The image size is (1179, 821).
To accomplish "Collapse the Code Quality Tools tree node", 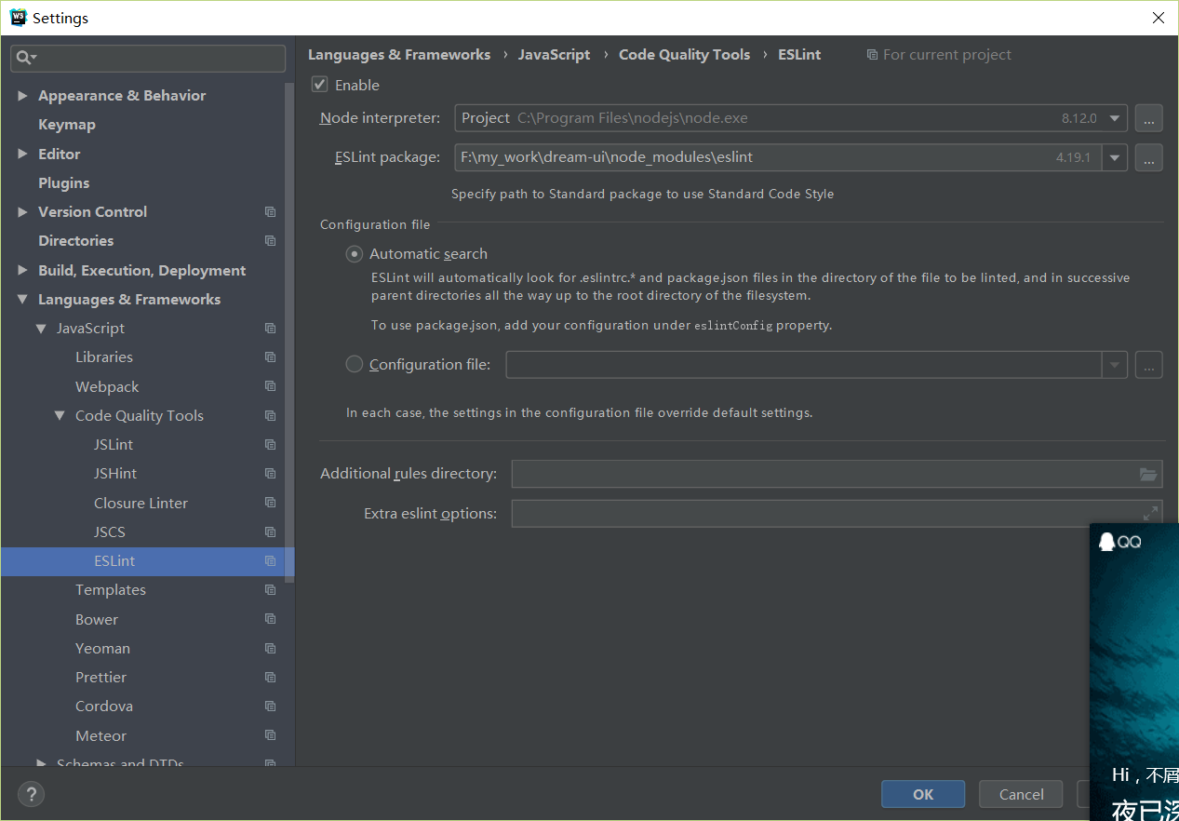I will point(60,416).
